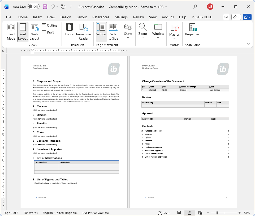Open SharePoint Properties

[x=192, y=30]
